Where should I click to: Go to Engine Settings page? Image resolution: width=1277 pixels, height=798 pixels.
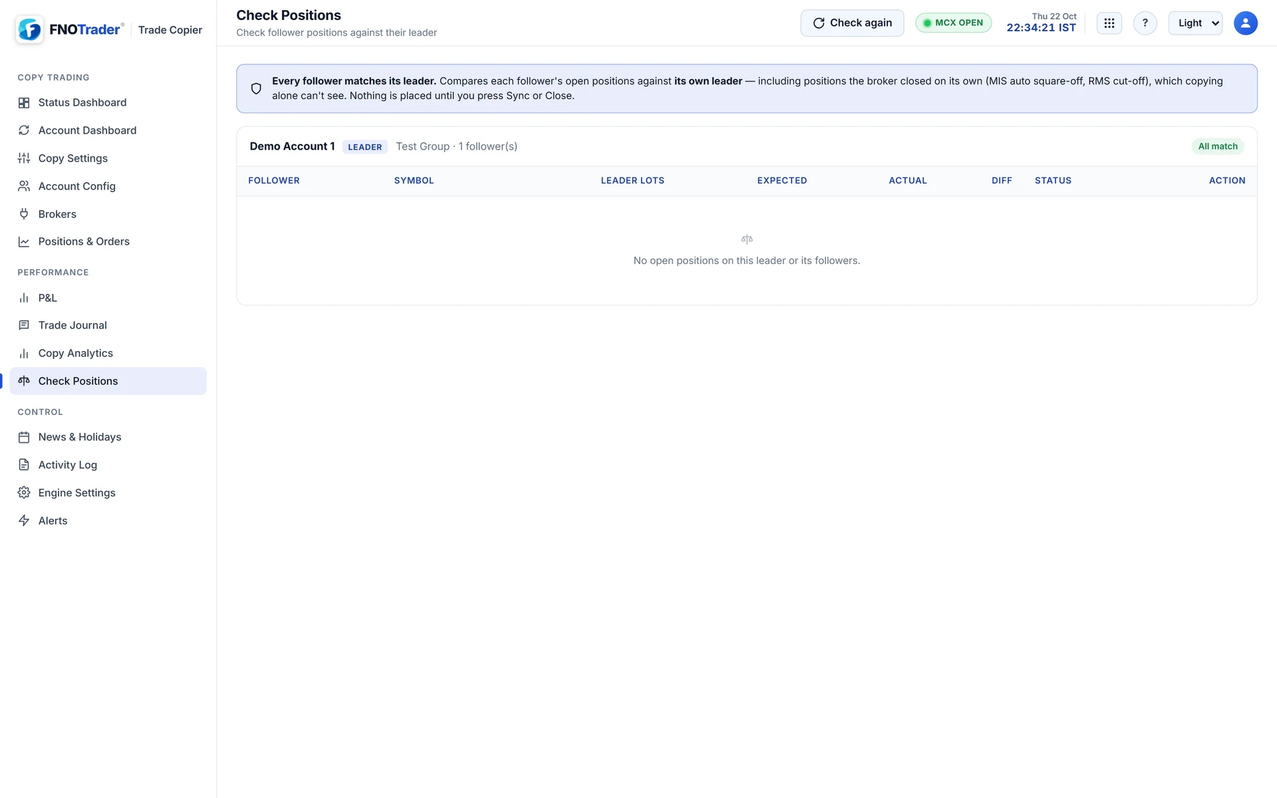108,493
